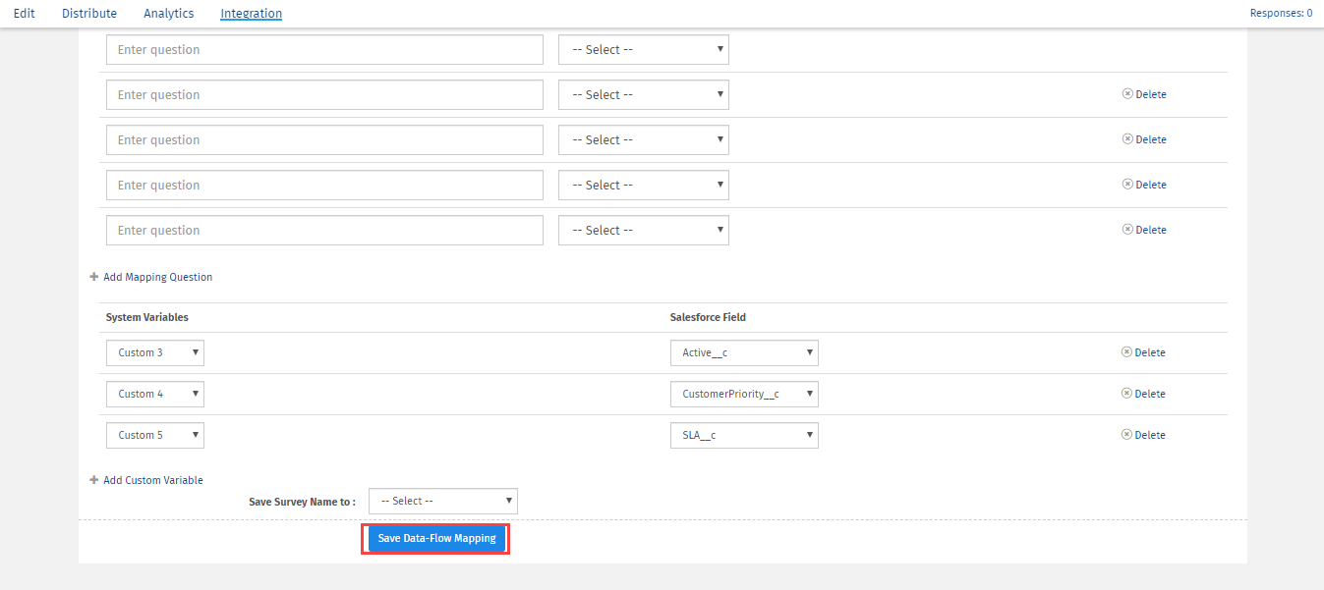
Task: Open the Active__c Salesforce field dropdown
Action: [x=743, y=352]
